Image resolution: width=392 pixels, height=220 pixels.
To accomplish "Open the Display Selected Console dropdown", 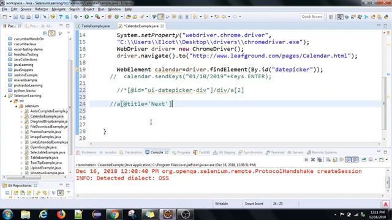I will click(x=375, y=159).
